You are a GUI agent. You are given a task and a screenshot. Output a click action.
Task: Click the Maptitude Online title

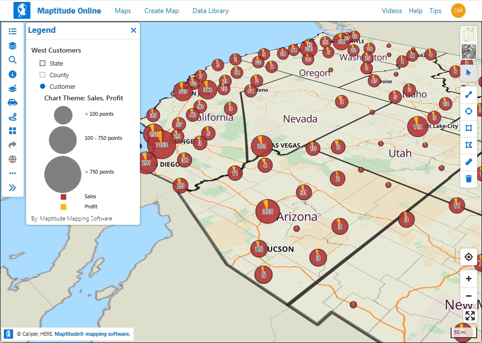69,11
